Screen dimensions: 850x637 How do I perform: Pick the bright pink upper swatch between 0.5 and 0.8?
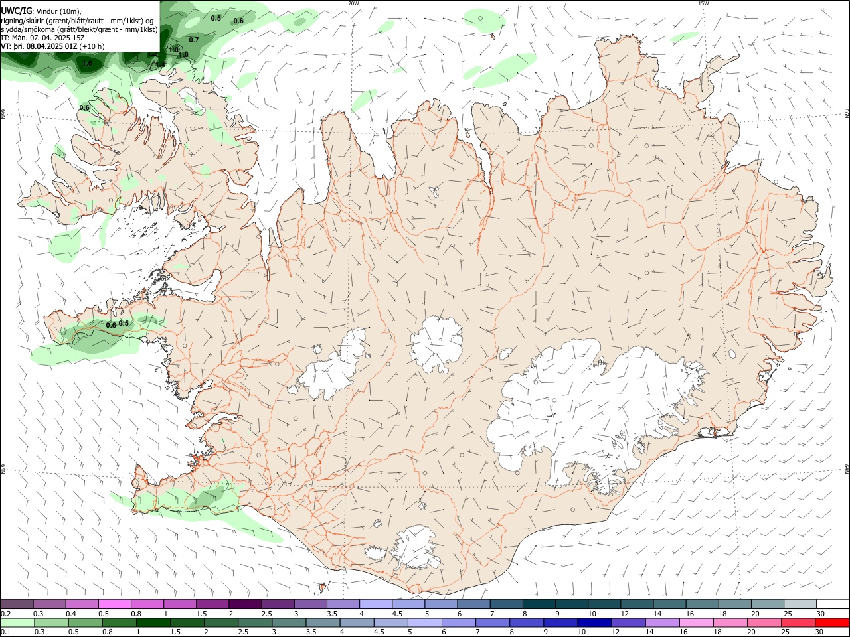pos(114,604)
